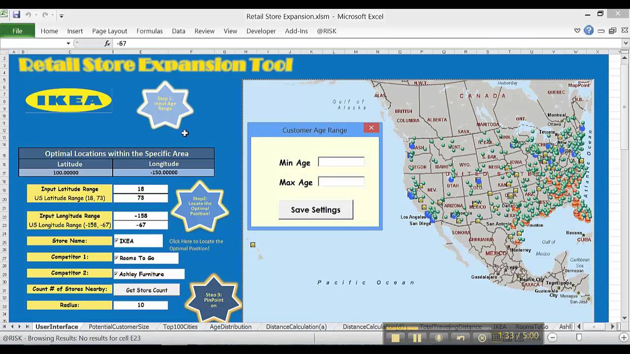Minimize the workbook window inside Excel
The image size is (630, 354).
click(601, 30)
